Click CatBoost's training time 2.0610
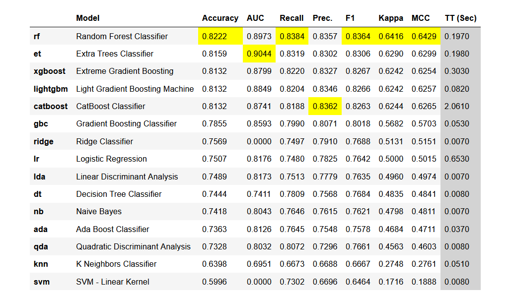This screenshot has height=296, width=512. [x=456, y=106]
